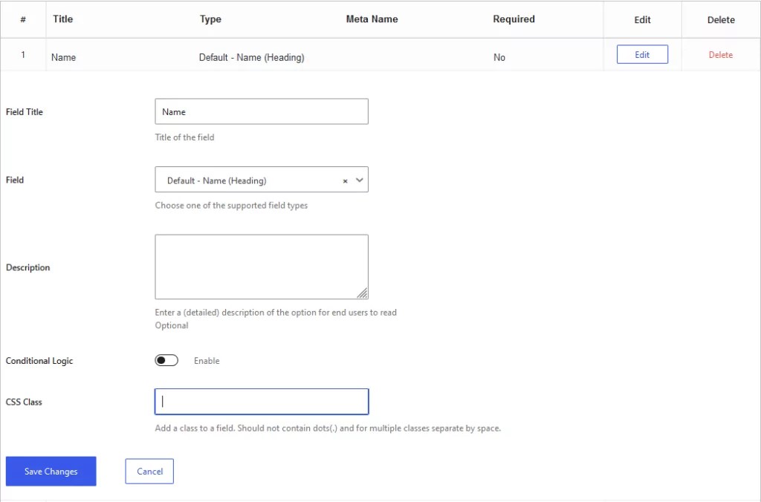Clear the selected field using the × icon
This screenshot has height=502, width=761.
click(344, 180)
